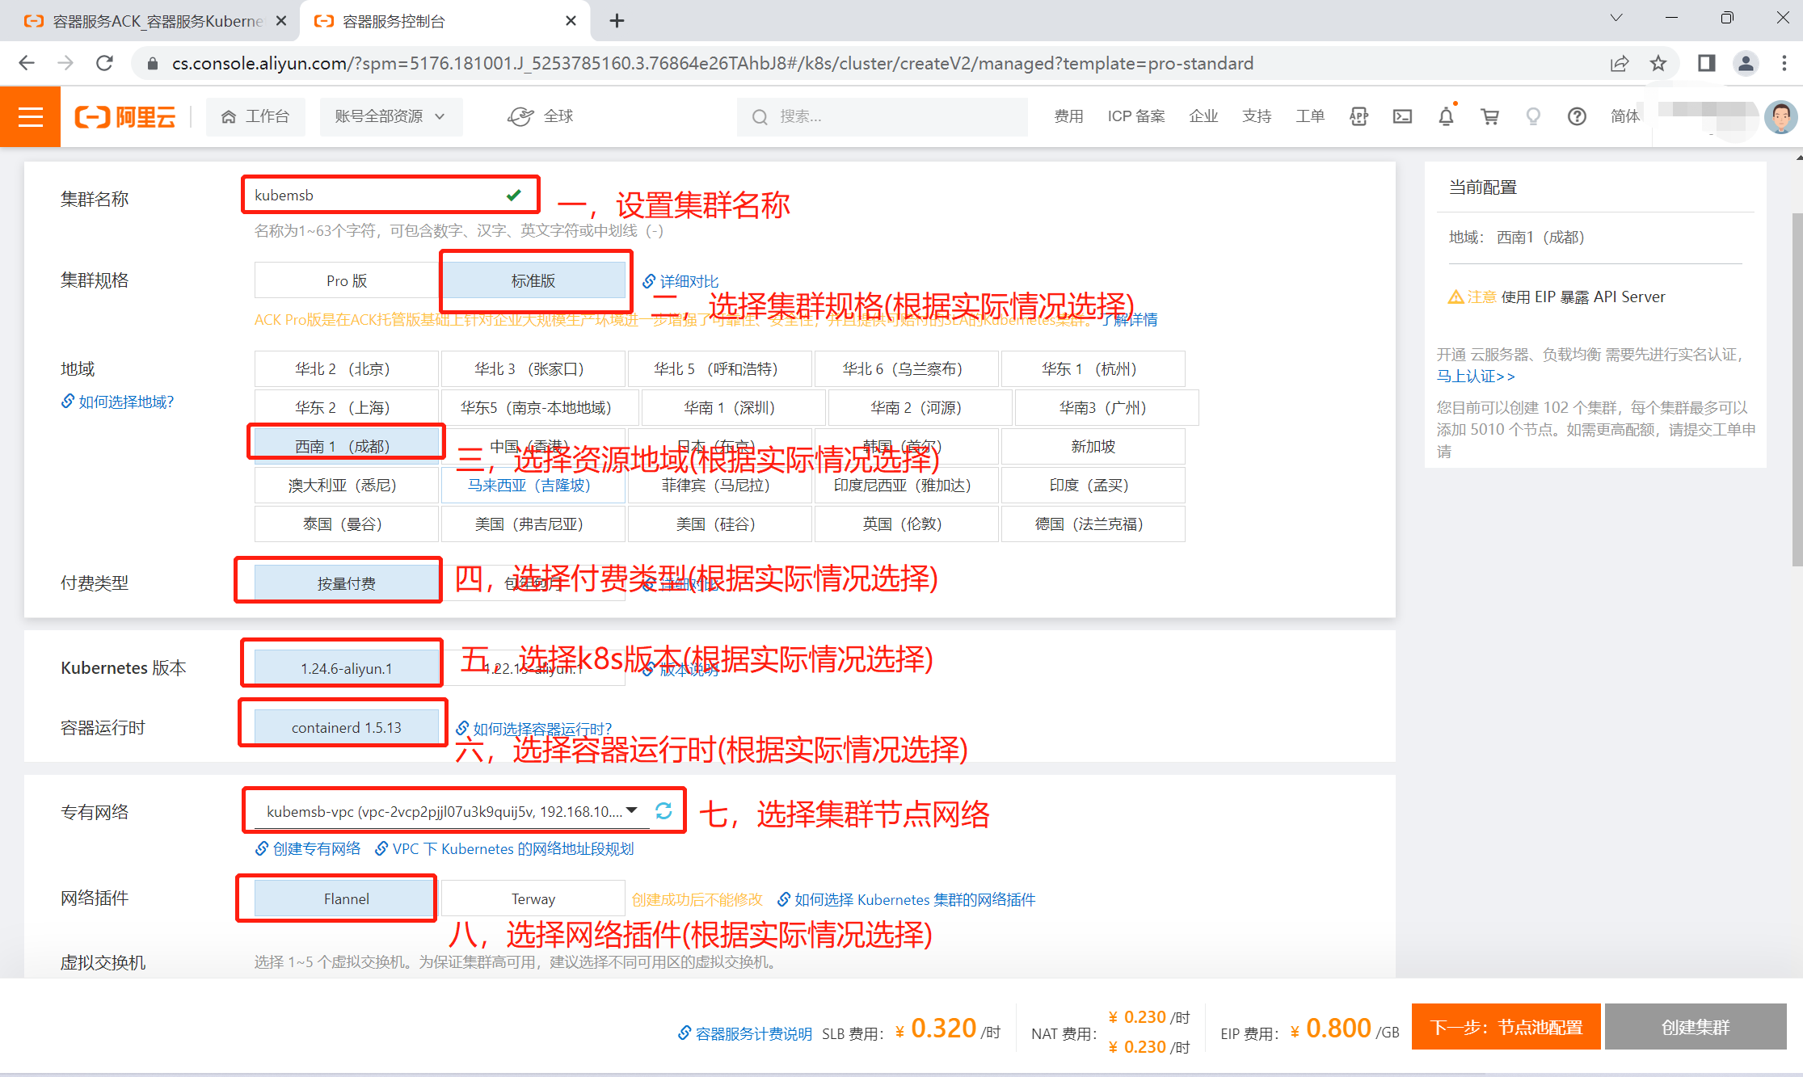The image size is (1803, 1077).
Task: Open Chrome three-dot menu
Action: 1784,63
